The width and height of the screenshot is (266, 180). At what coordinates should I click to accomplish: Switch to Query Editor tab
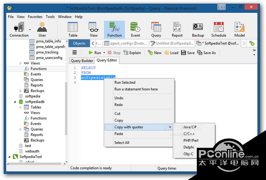click(x=107, y=60)
